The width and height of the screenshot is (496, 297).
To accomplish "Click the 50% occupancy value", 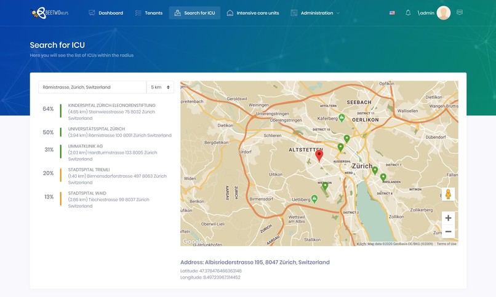I will pyautogui.click(x=48, y=132).
